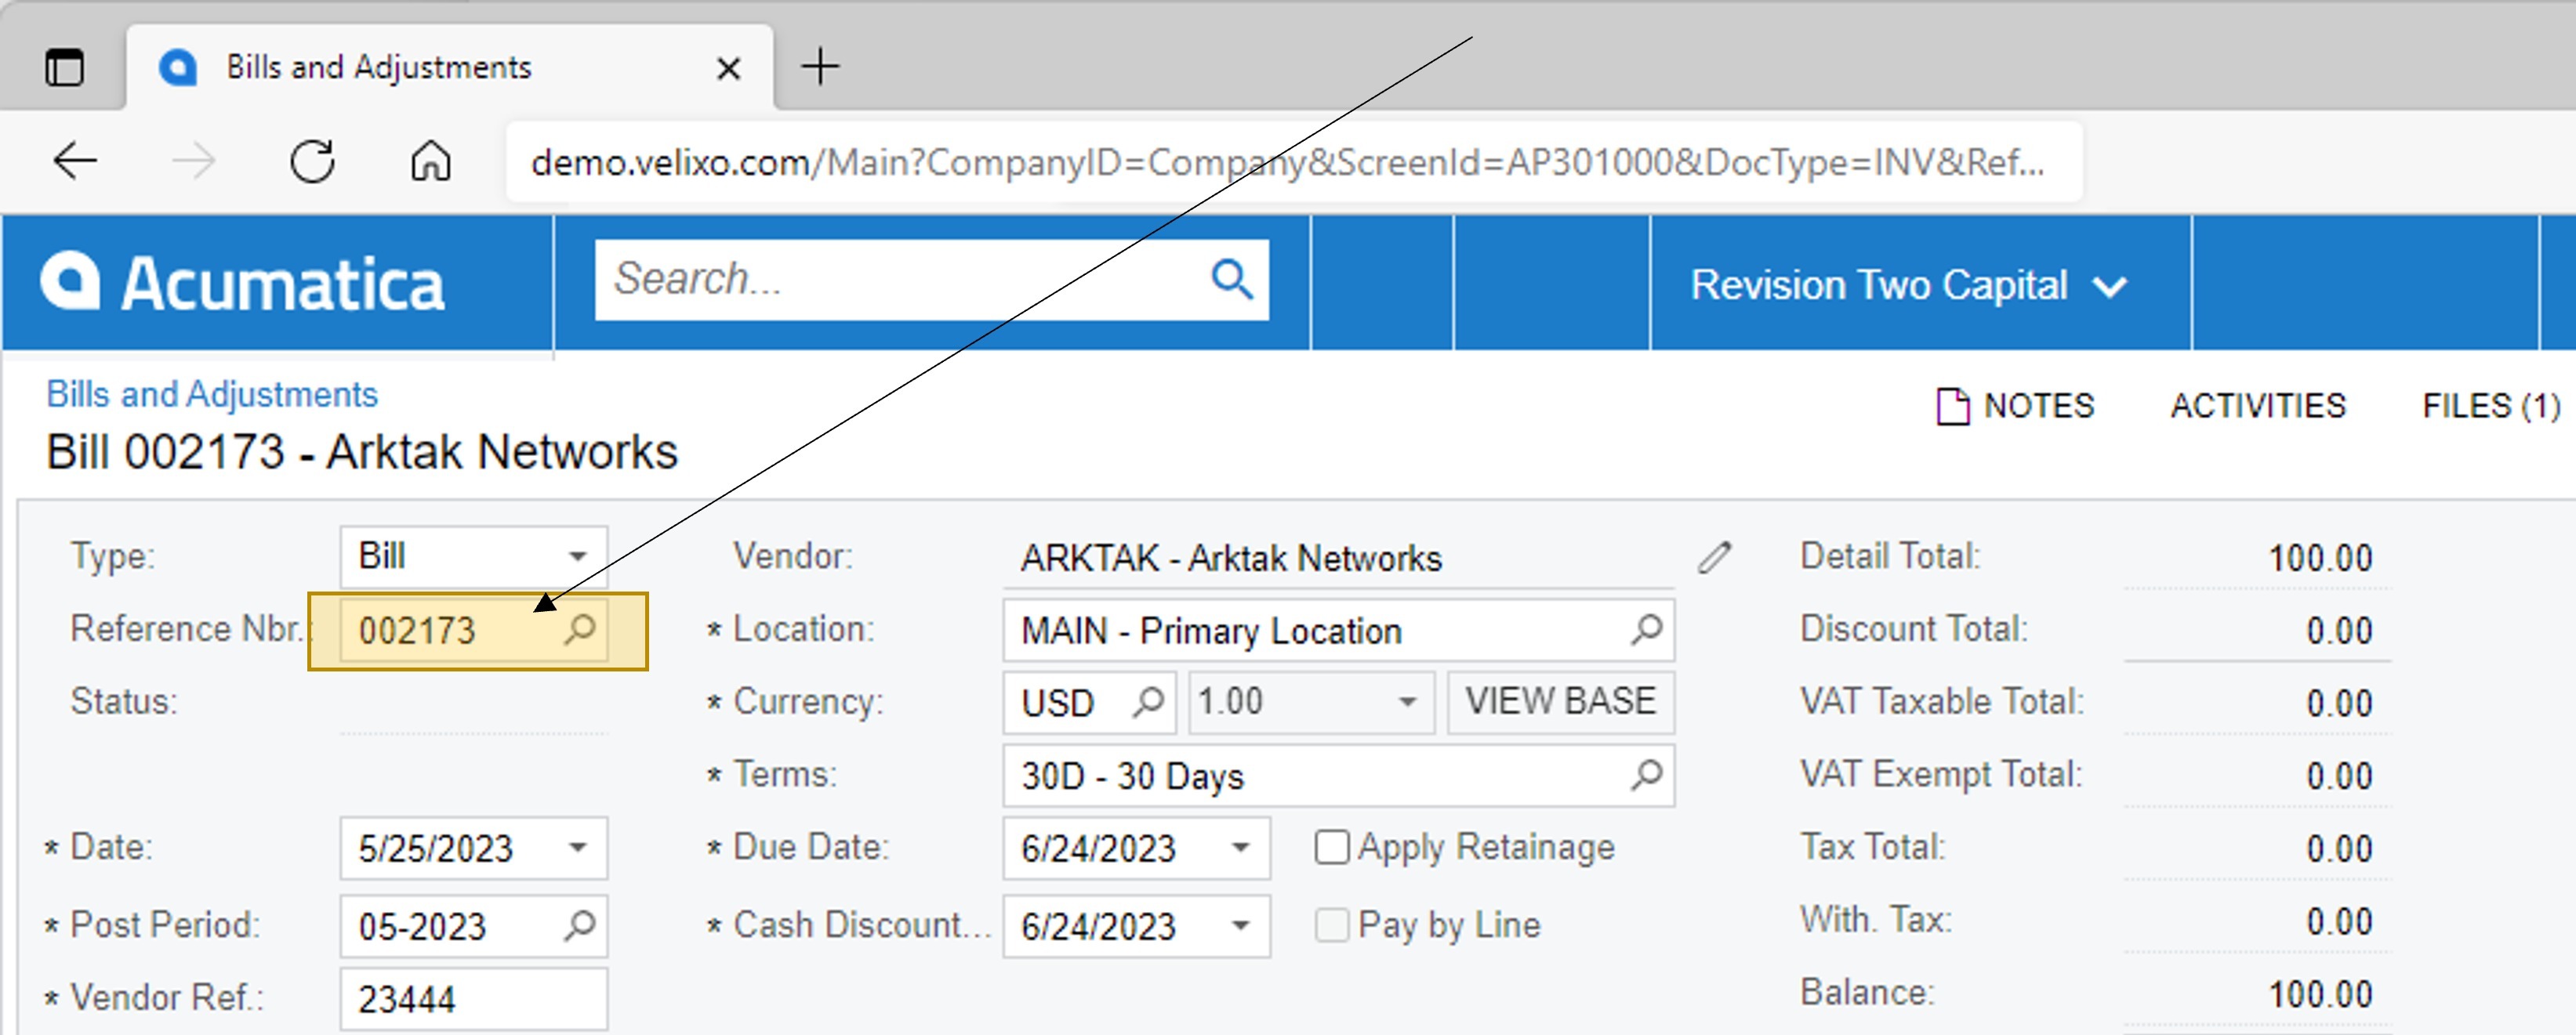Open the Post Period lookup magnifier
The width and height of the screenshot is (2576, 1035).
[x=580, y=926]
